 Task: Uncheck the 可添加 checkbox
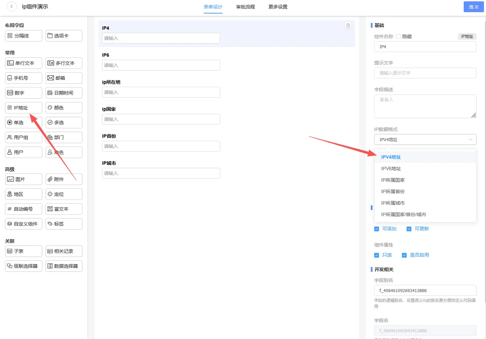(x=377, y=229)
